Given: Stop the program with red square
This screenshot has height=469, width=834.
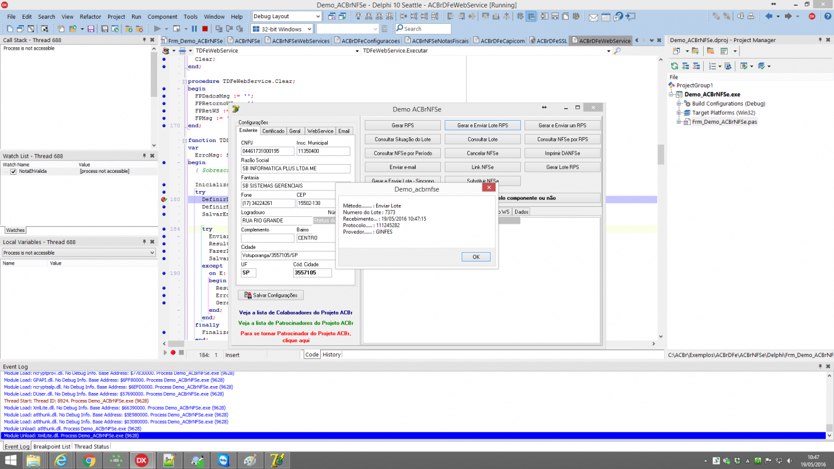Looking at the screenshot, I should pyautogui.click(x=205, y=29).
